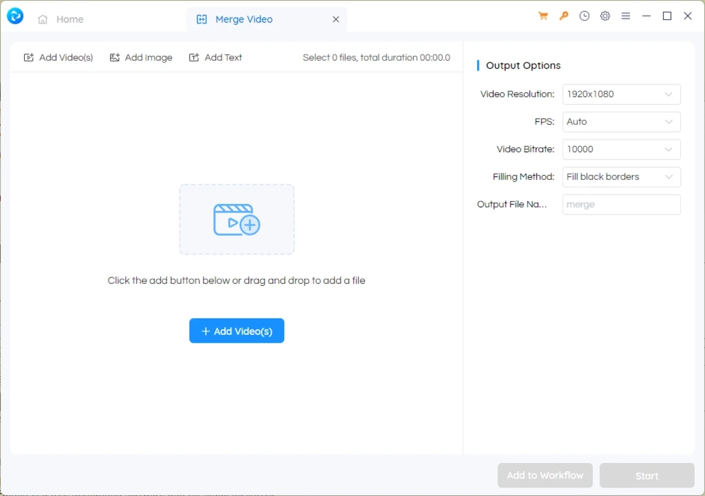
Task: Click Add Text in the toolbar
Action: click(x=216, y=58)
